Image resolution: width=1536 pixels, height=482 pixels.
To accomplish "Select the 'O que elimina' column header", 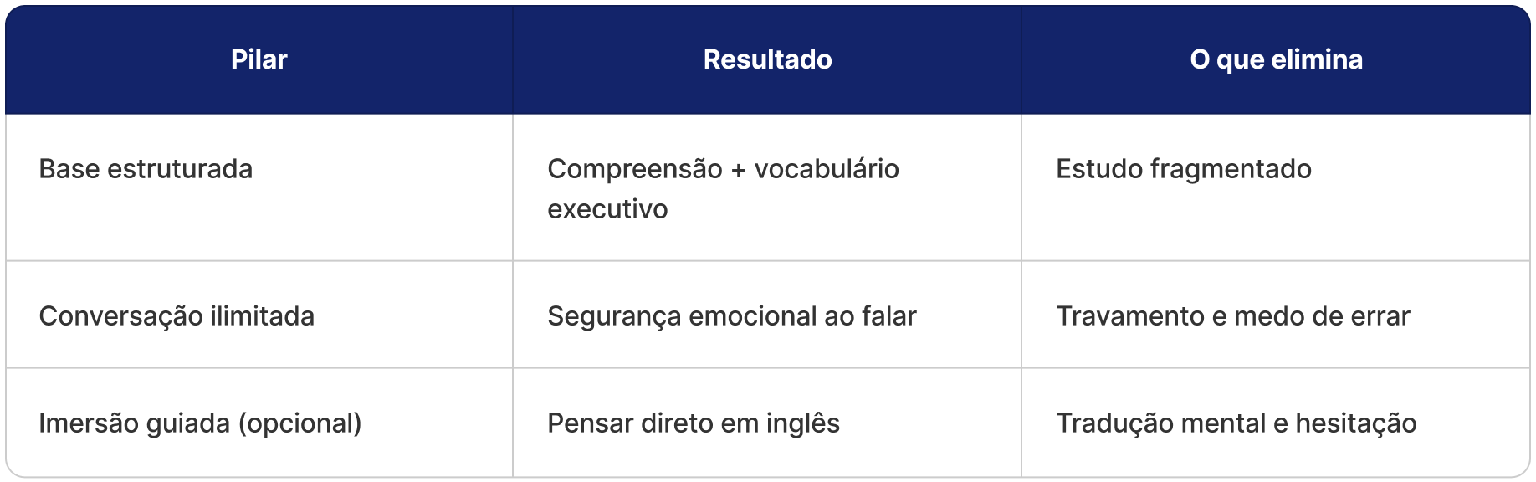I will click(1276, 59).
